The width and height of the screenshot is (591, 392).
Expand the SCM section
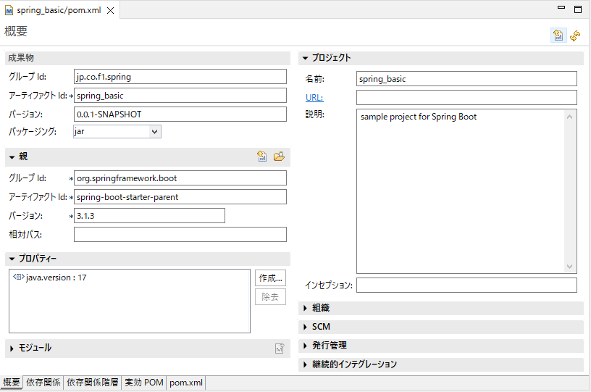coord(306,327)
